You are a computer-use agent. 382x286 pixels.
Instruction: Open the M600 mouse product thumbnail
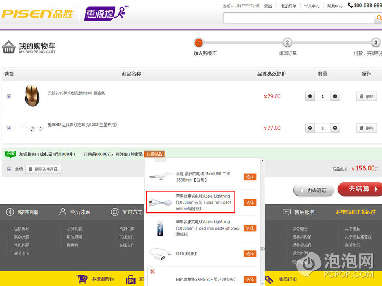click(32, 96)
